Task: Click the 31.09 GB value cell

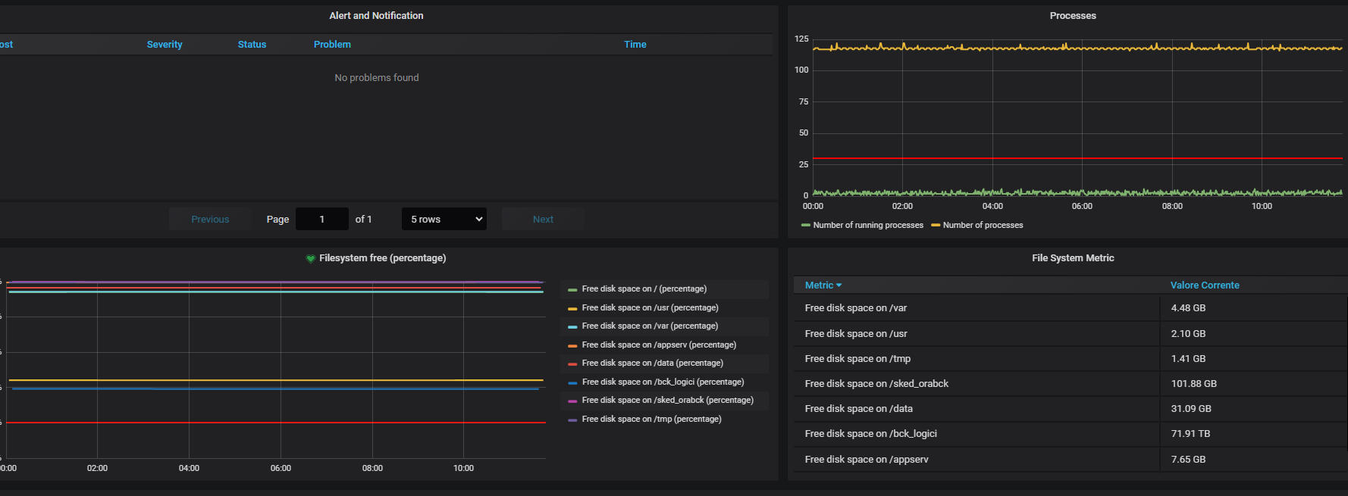Action: point(1253,409)
